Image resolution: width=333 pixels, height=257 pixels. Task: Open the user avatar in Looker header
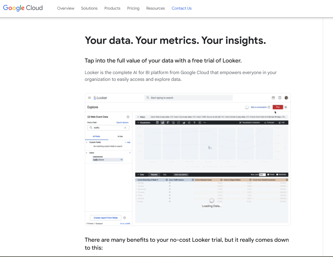[x=286, y=98]
